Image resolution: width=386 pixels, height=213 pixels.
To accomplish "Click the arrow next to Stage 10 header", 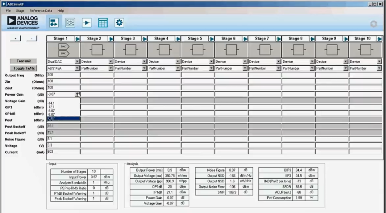I will click(379, 39).
